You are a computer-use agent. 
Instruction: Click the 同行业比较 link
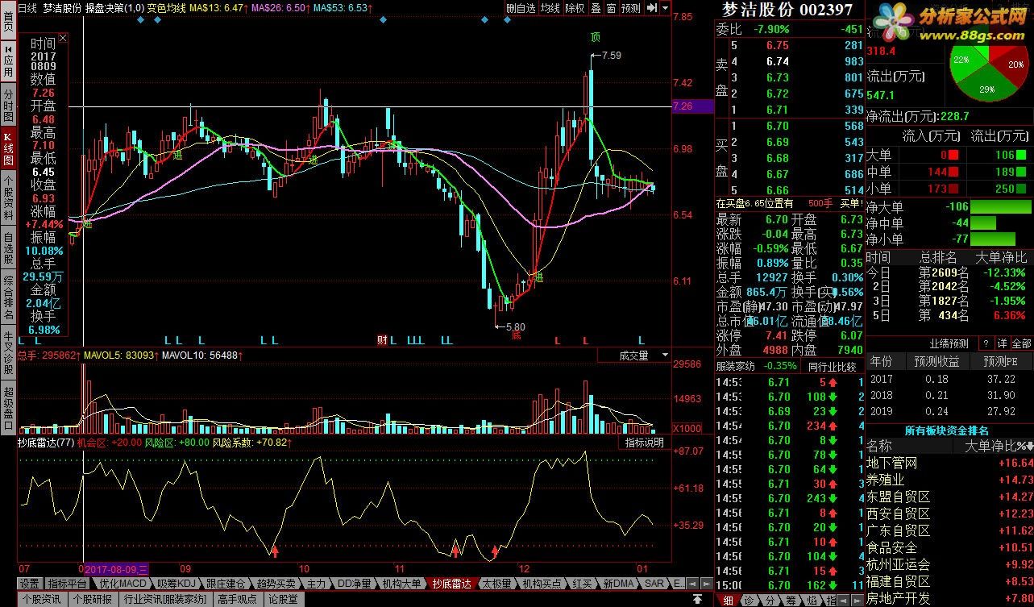click(832, 366)
